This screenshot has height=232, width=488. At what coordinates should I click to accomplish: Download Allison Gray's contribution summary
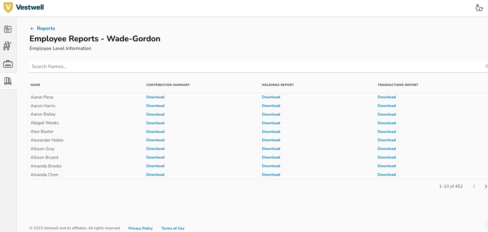tap(155, 149)
